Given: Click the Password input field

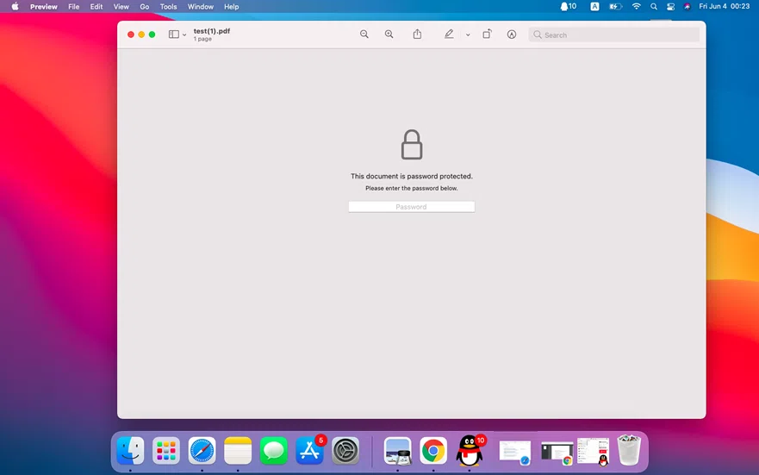Looking at the screenshot, I should [x=411, y=207].
